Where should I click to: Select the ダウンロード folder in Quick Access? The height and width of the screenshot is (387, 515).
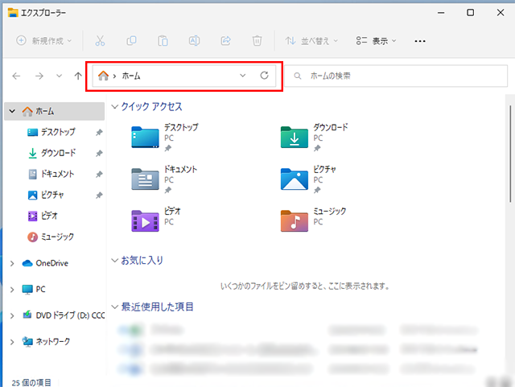coord(314,138)
